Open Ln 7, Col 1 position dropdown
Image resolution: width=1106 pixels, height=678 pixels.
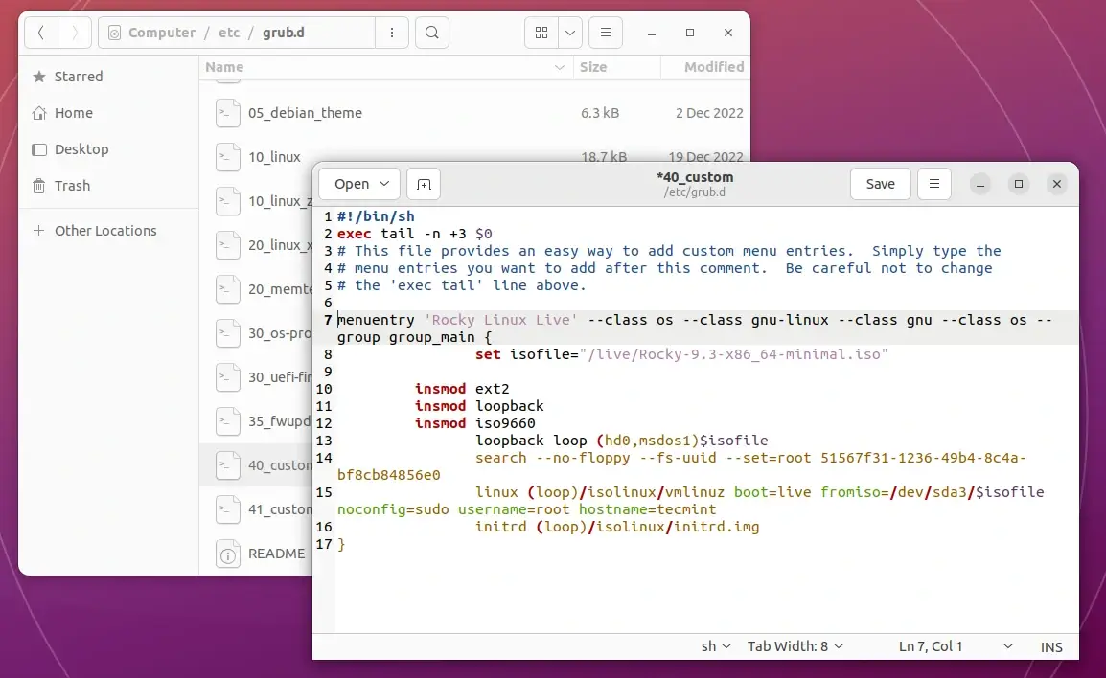pyautogui.click(x=956, y=646)
